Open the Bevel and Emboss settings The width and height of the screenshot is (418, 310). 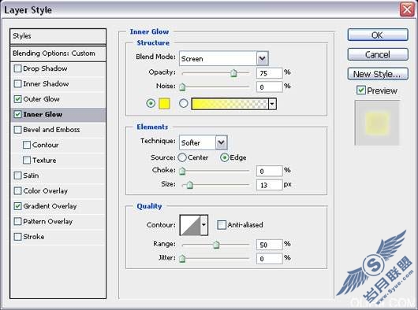(51, 130)
